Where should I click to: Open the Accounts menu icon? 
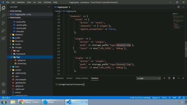pos(4,84)
